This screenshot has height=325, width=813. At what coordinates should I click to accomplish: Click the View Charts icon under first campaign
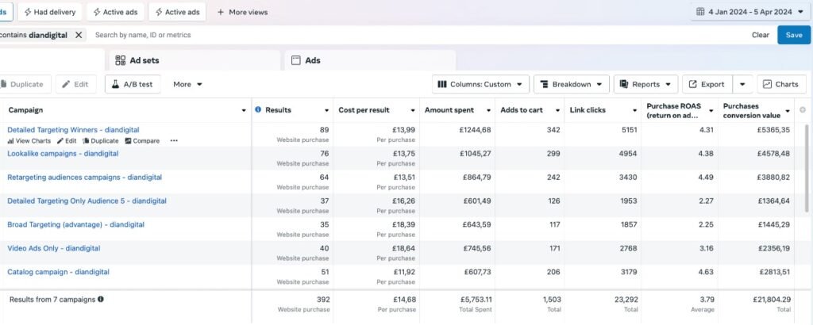11,141
